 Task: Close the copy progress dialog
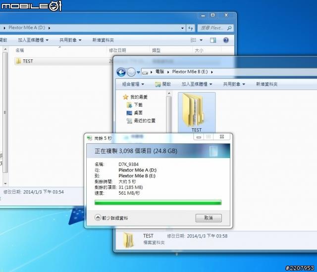click(x=221, y=137)
